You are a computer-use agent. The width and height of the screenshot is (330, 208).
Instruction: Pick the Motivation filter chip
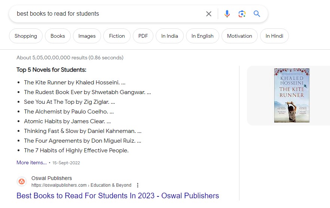[x=239, y=36]
